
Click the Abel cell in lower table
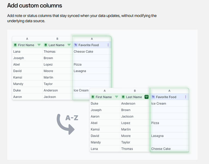coord(105,123)
